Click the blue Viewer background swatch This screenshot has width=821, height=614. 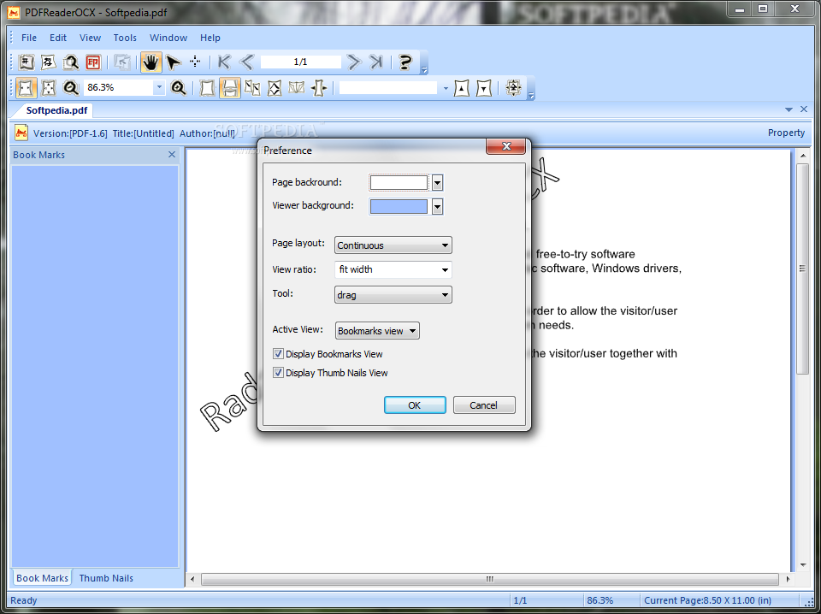pyautogui.click(x=399, y=207)
